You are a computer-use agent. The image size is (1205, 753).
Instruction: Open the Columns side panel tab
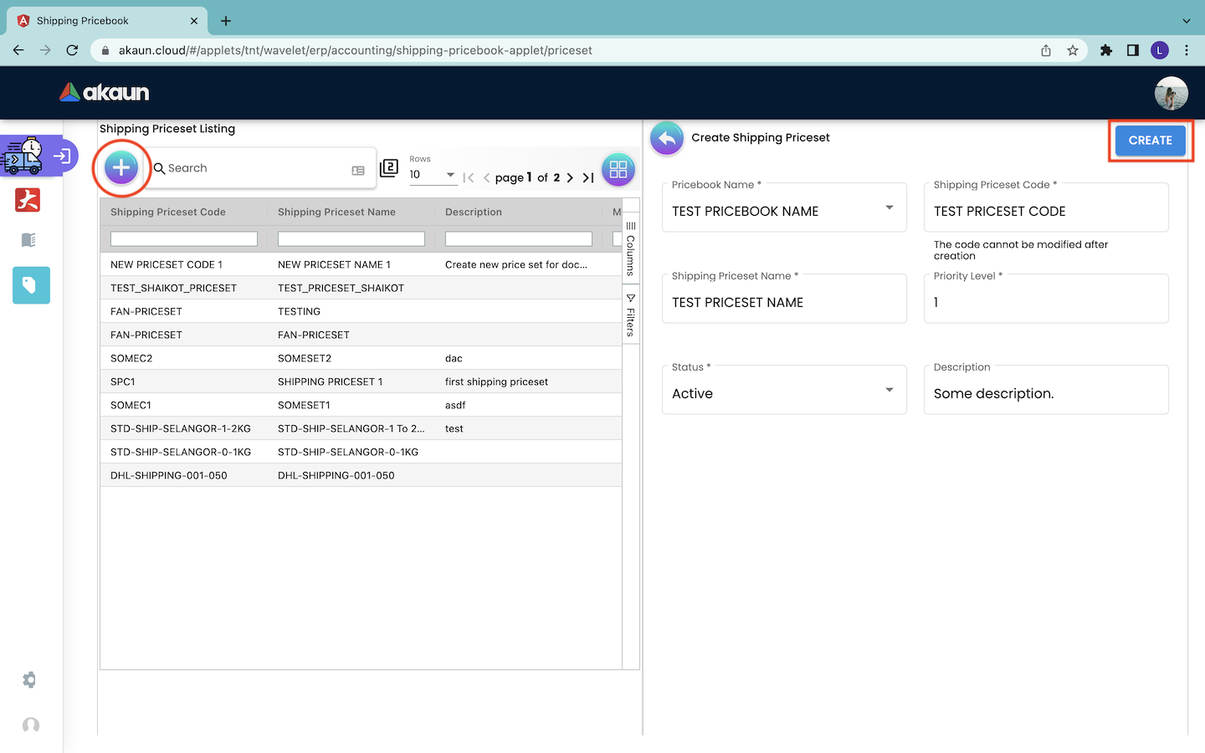pyautogui.click(x=631, y=248)
